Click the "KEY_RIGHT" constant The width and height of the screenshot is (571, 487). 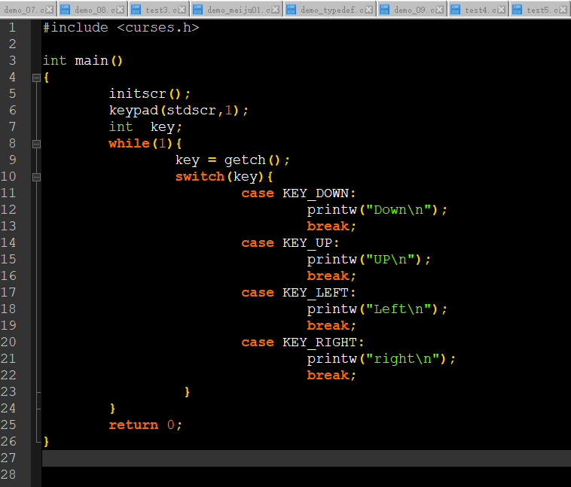pyautogui.click(x=319, y=342)
